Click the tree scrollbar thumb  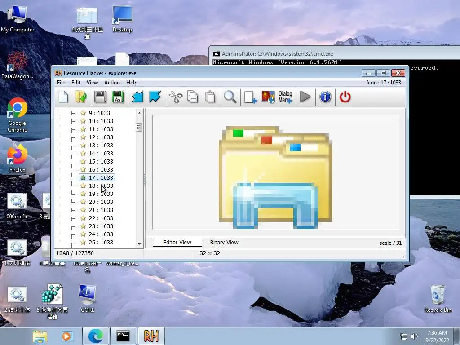(x=139, y=127)
